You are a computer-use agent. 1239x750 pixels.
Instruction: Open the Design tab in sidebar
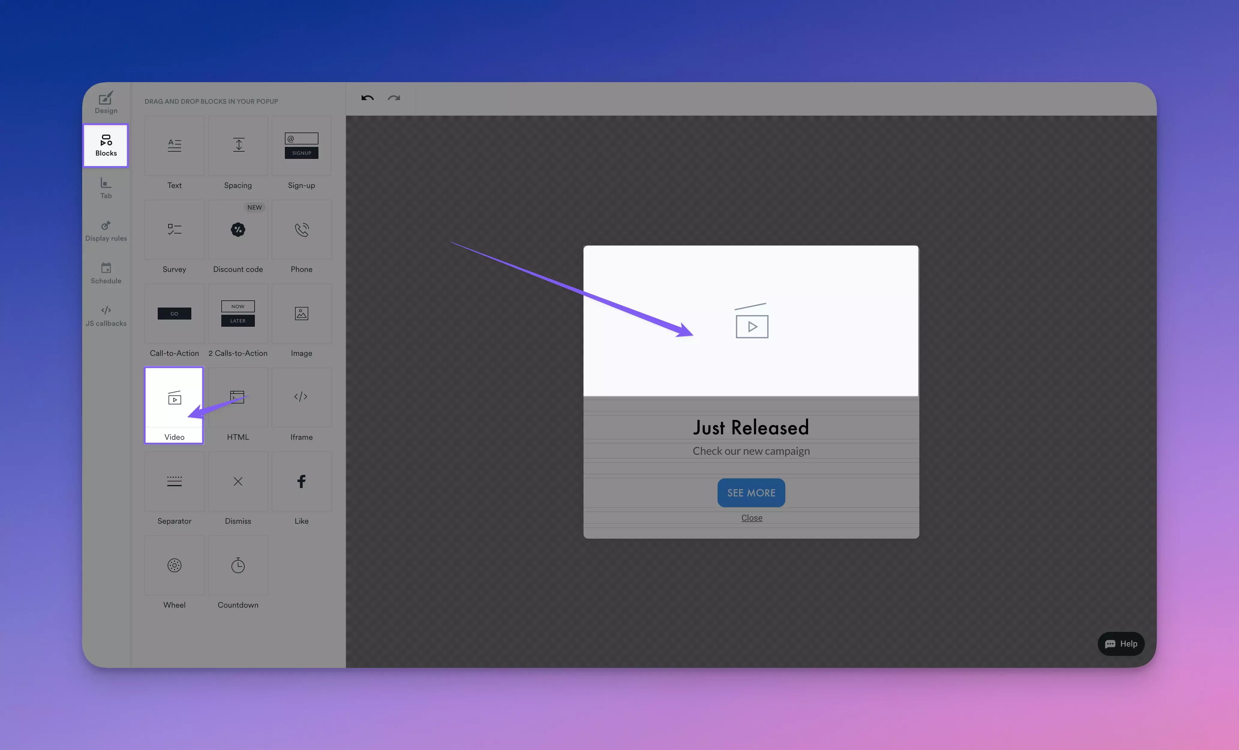coord(106,103)
